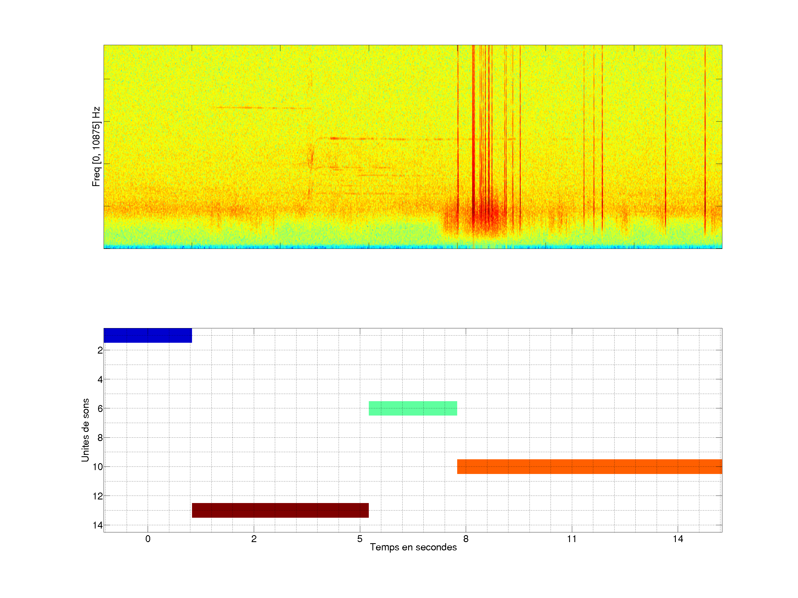Click y-axis tick label 4
The height and width of the screenshot is (598, 798).
[100, 379]
